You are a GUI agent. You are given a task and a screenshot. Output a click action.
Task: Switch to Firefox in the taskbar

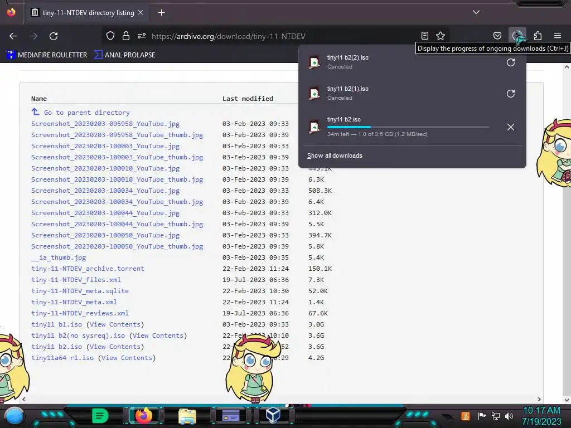point(143,416)
